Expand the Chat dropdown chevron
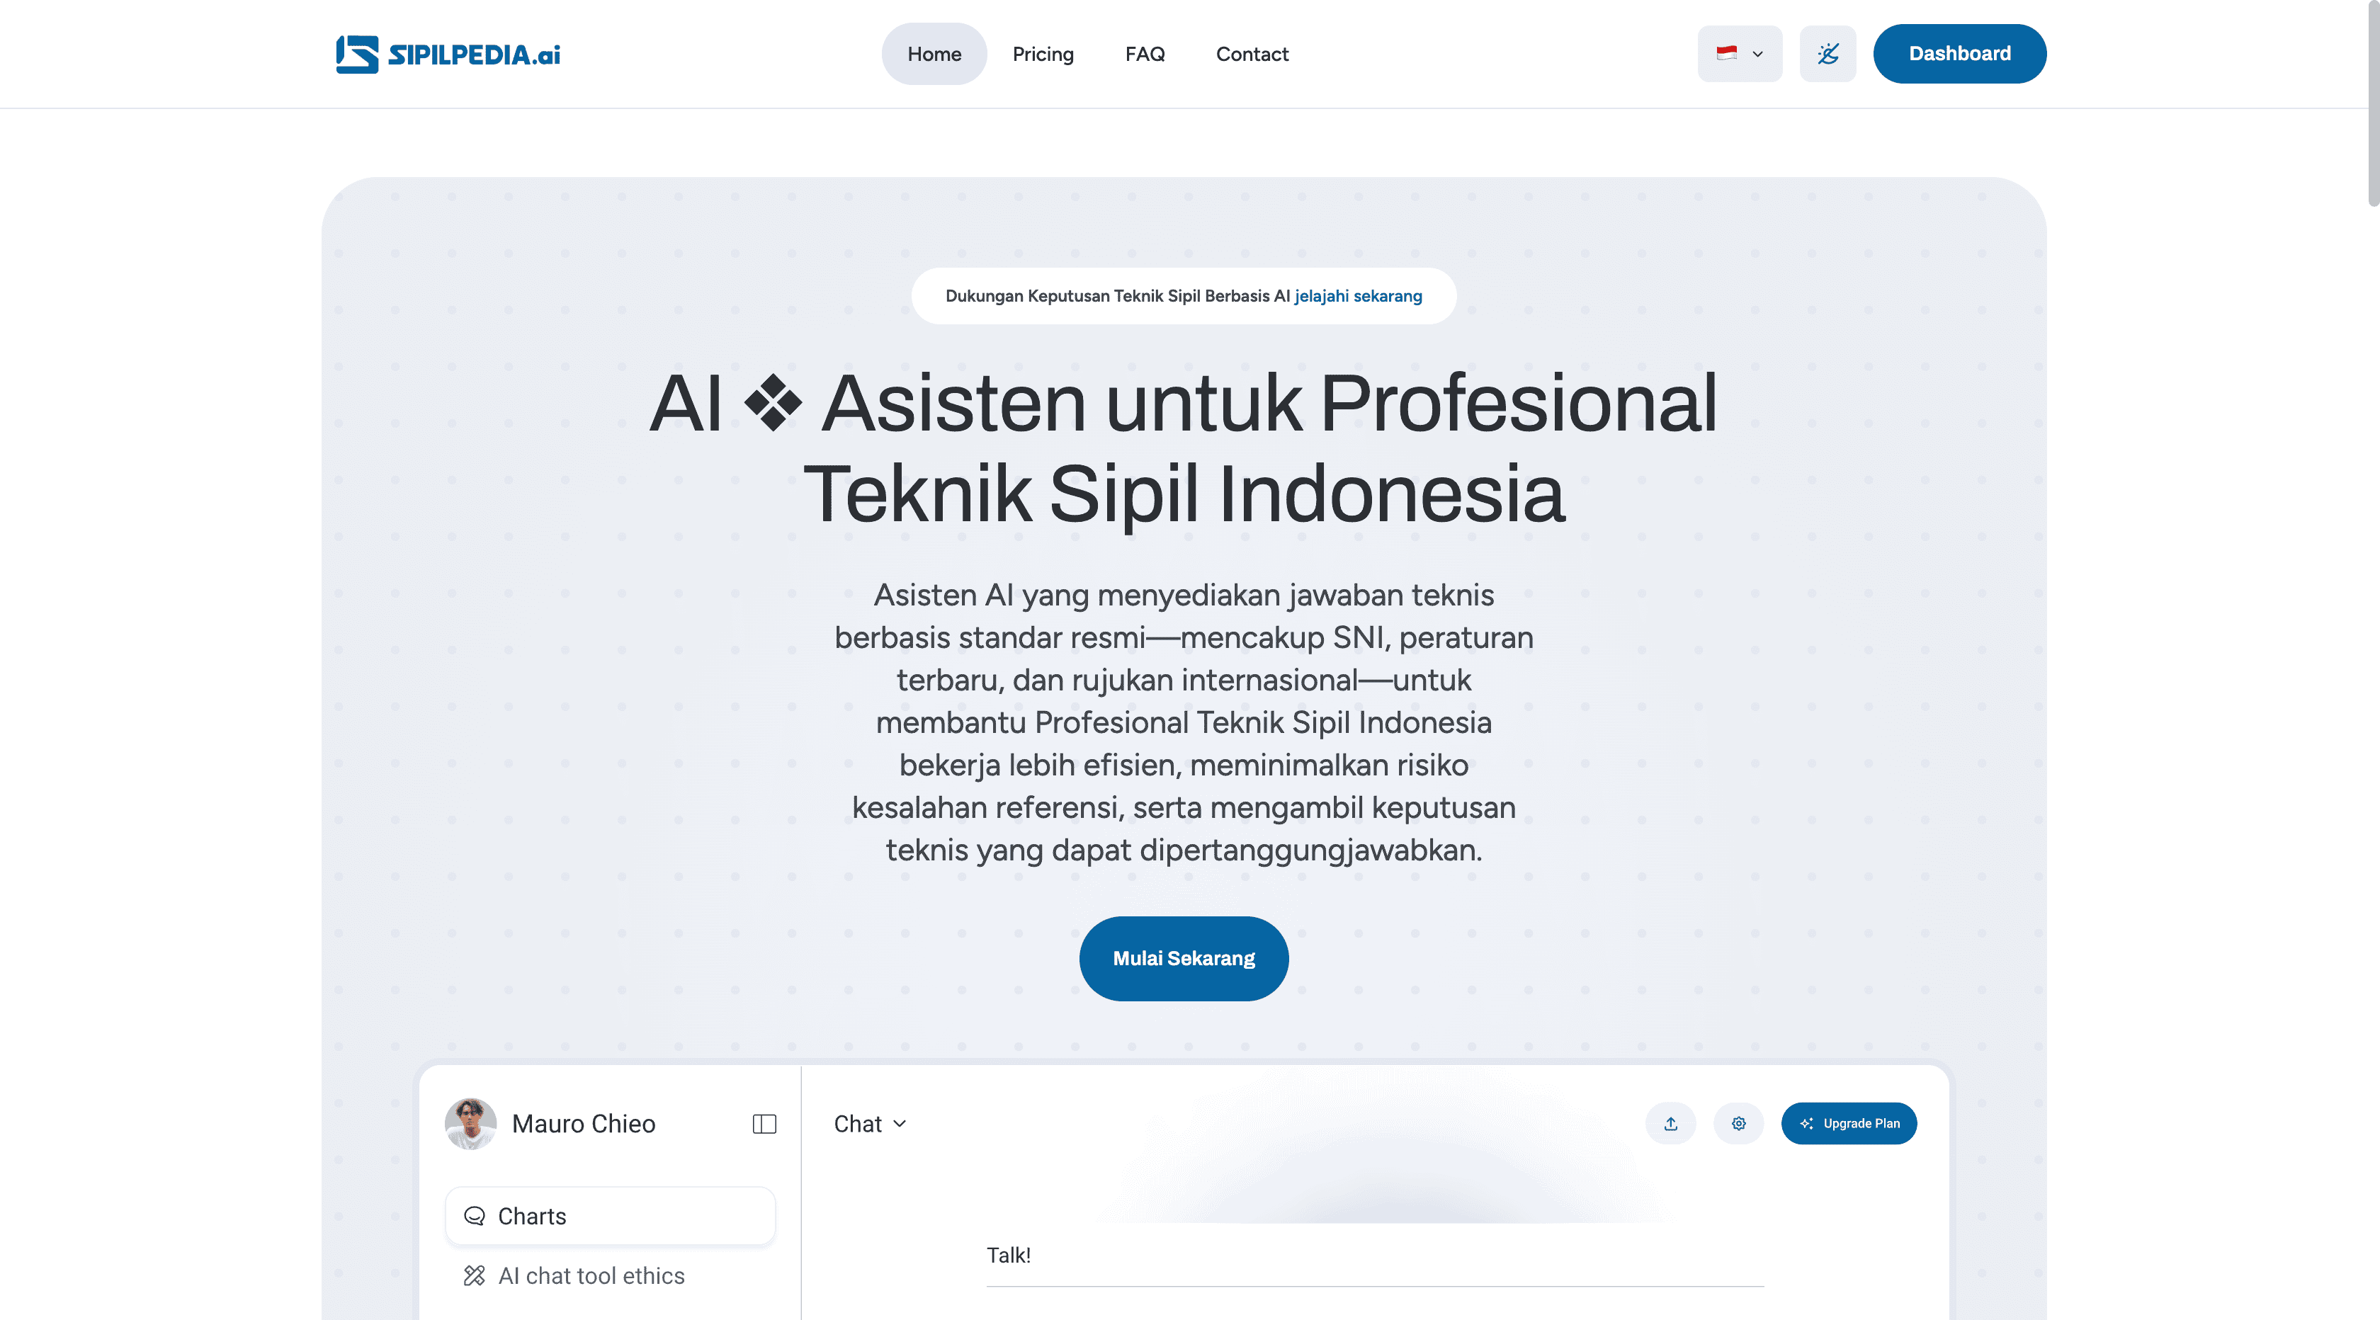Screen dimensions: 2380x1320 (x=900, y=1123)
